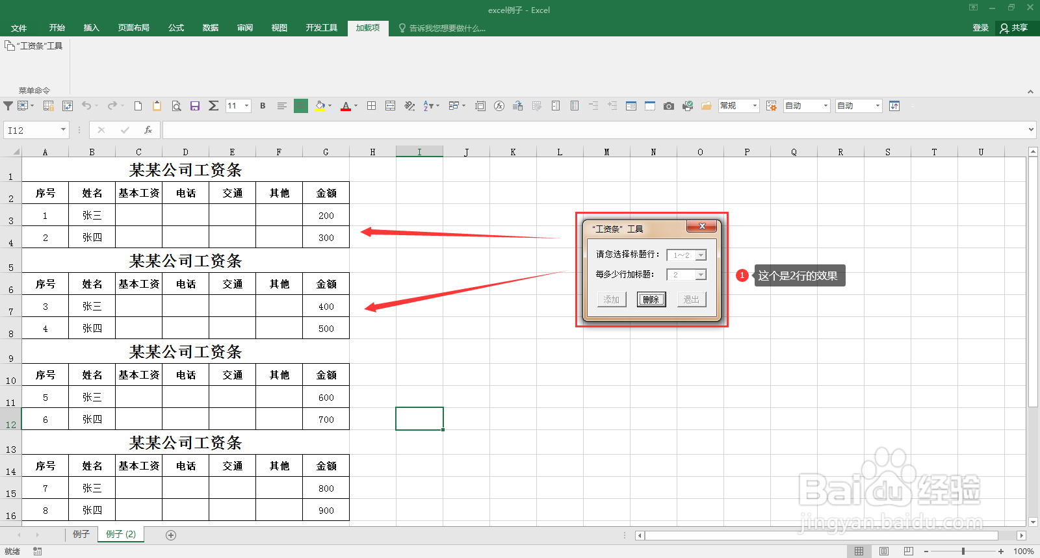Image resolution: width=1040 pixels, height=558 pixels.
Task: Click the sort toggle icon right of 自动
Action: point(894,106)
